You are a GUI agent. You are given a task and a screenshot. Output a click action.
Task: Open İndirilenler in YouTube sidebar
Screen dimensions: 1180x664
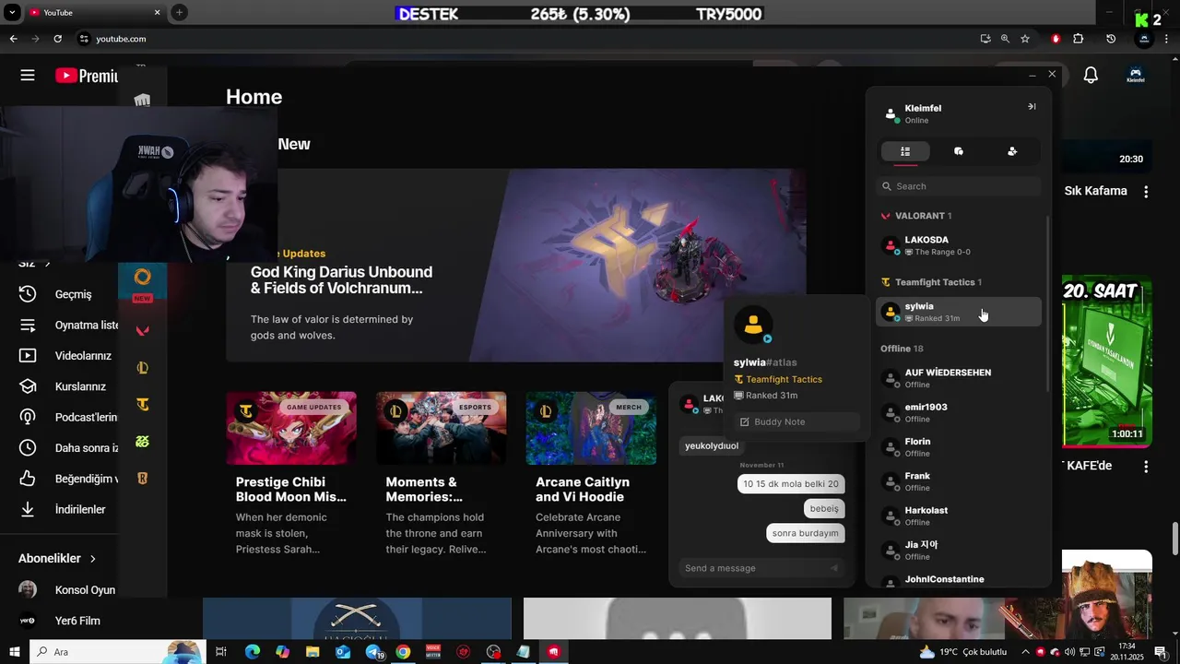pos(61,509)
